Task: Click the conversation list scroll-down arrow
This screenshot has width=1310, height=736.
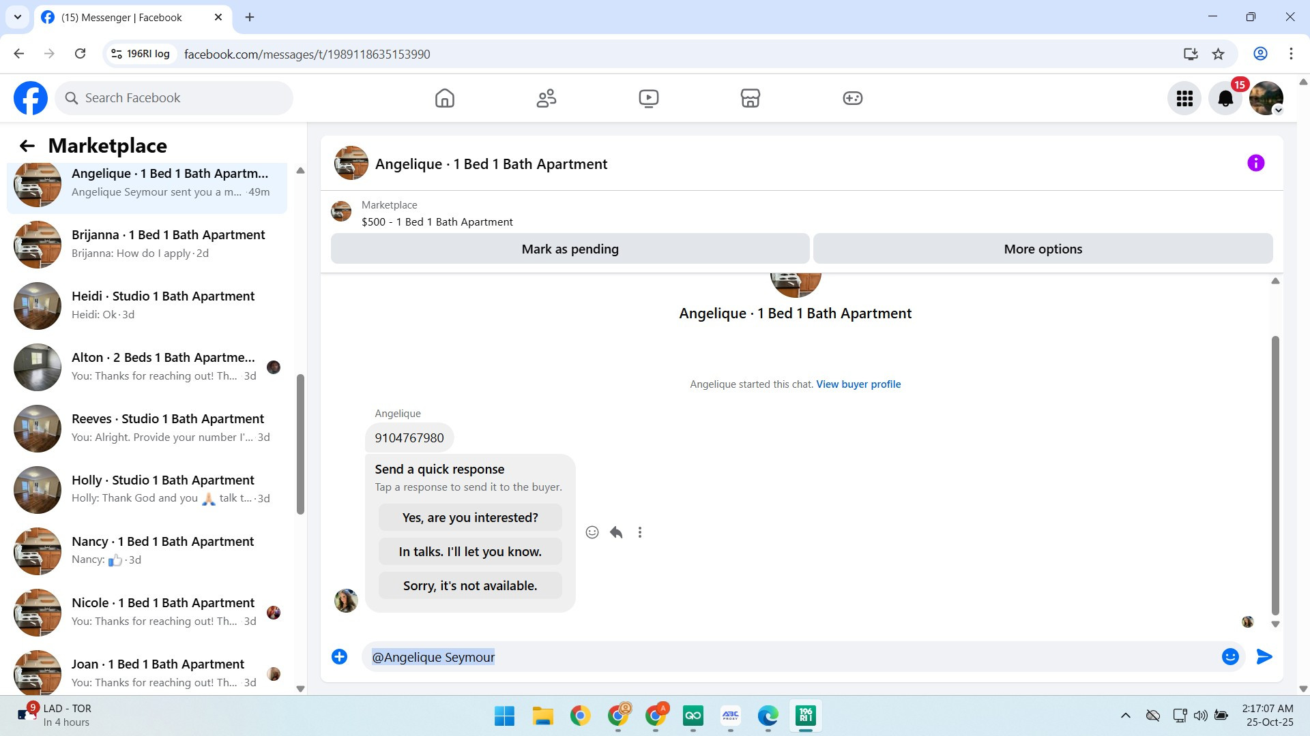Action: (300, 688)
